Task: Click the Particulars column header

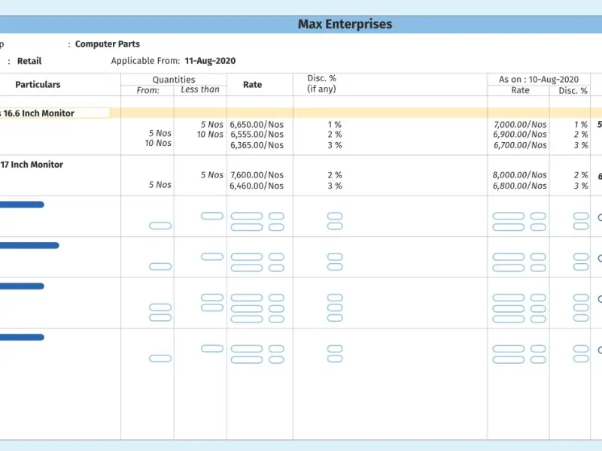Action: (38, 85)
